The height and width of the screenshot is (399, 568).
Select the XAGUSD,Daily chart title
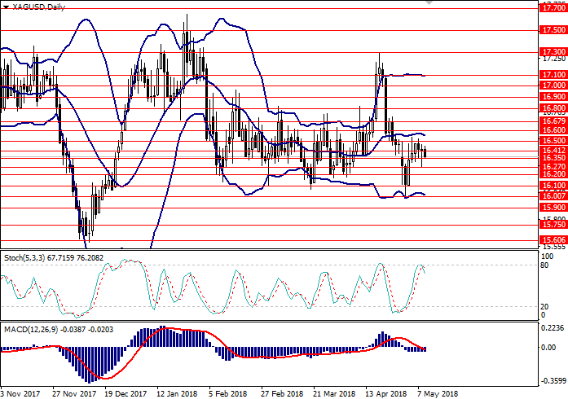click(x=35, y=7)
